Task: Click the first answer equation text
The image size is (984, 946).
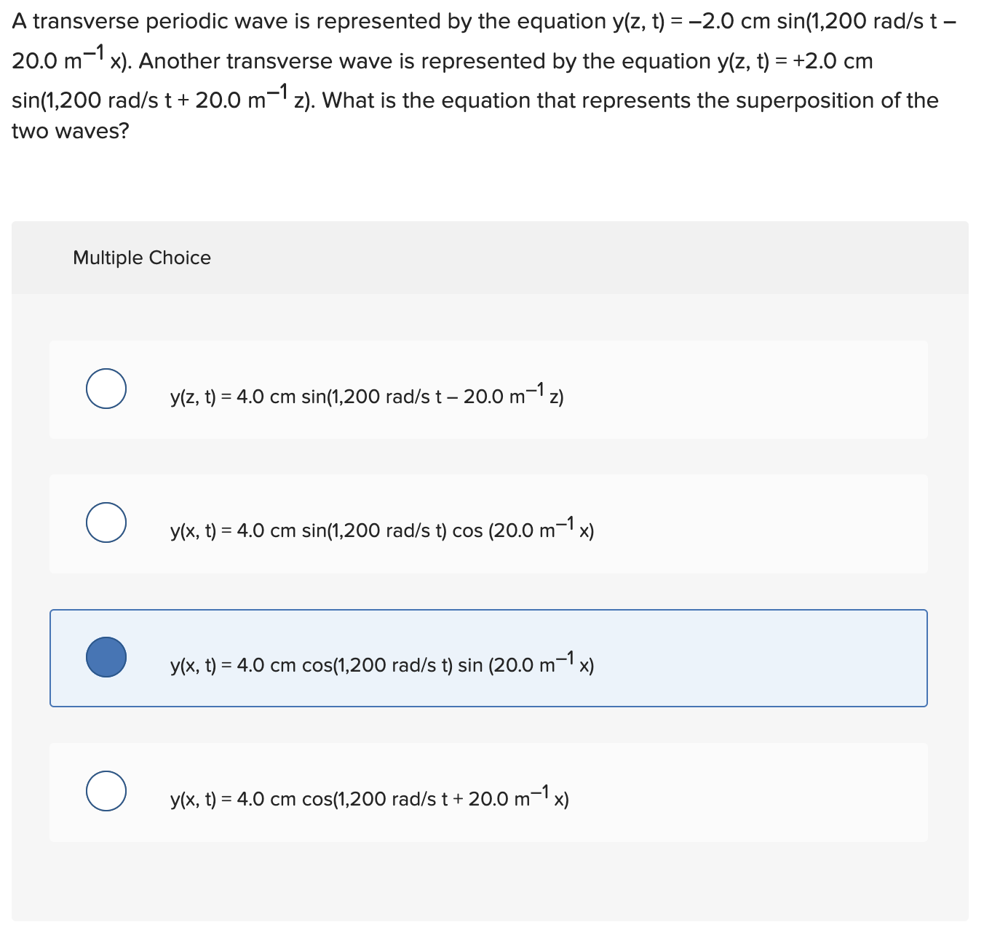Action: coord(367,395)
